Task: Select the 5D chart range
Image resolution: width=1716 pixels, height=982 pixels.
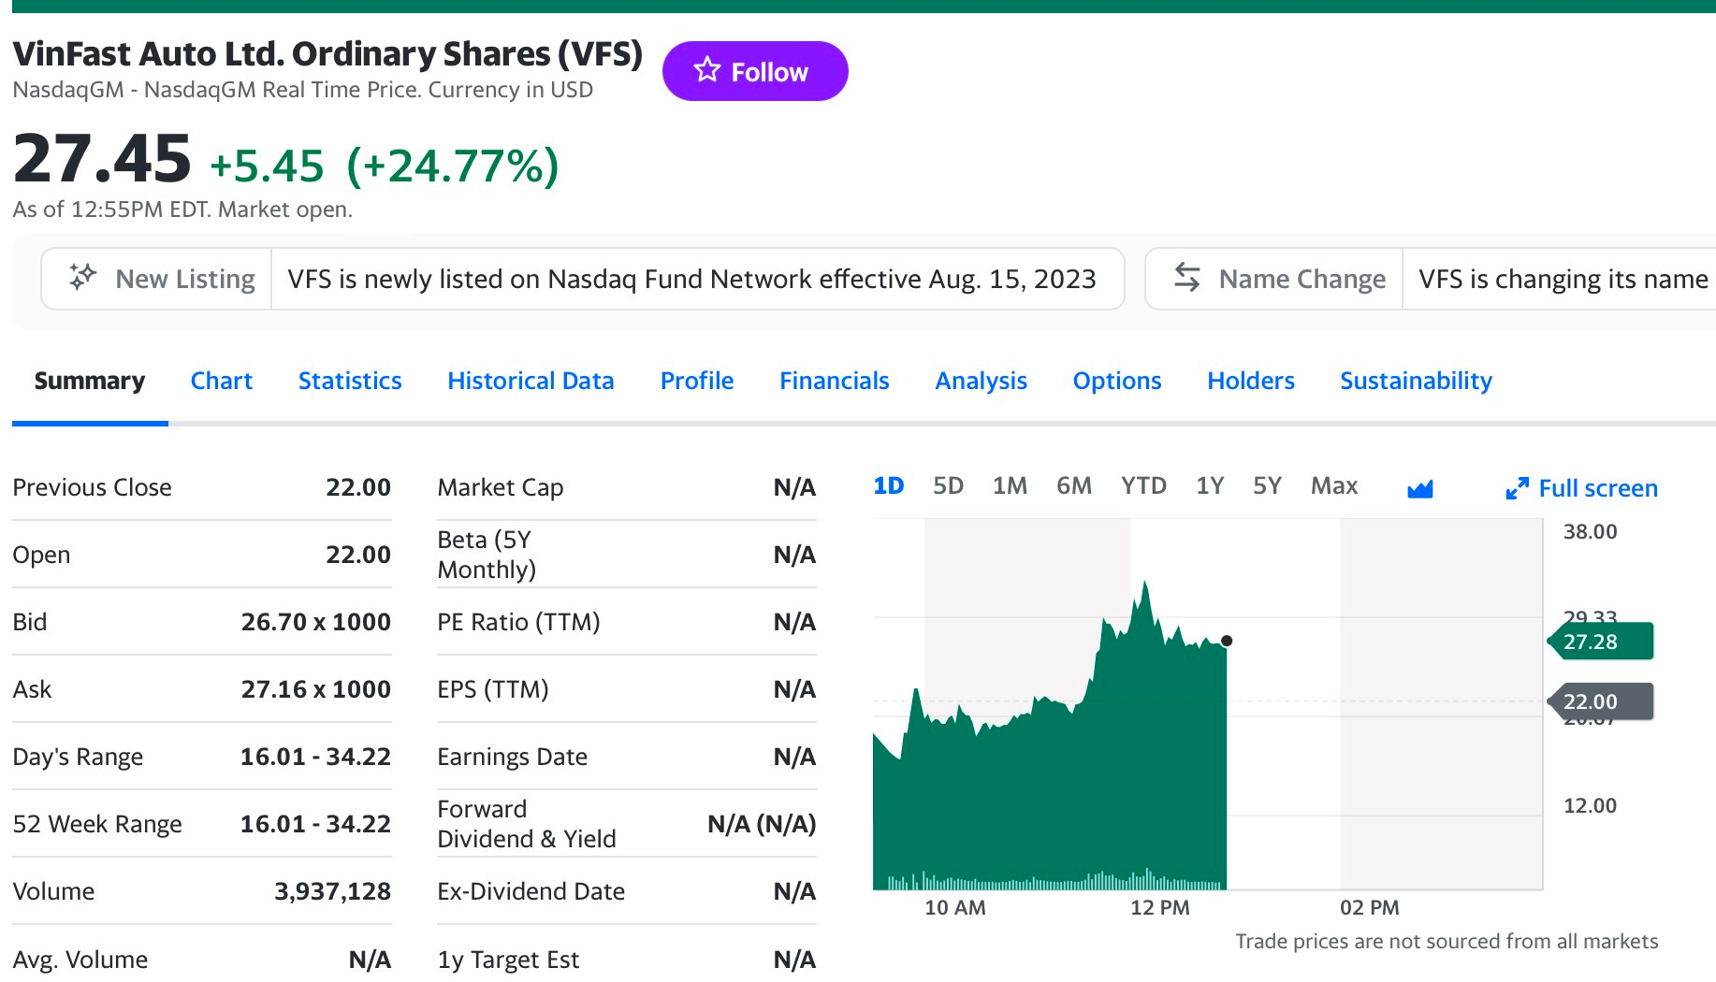Action: [948, 485]
